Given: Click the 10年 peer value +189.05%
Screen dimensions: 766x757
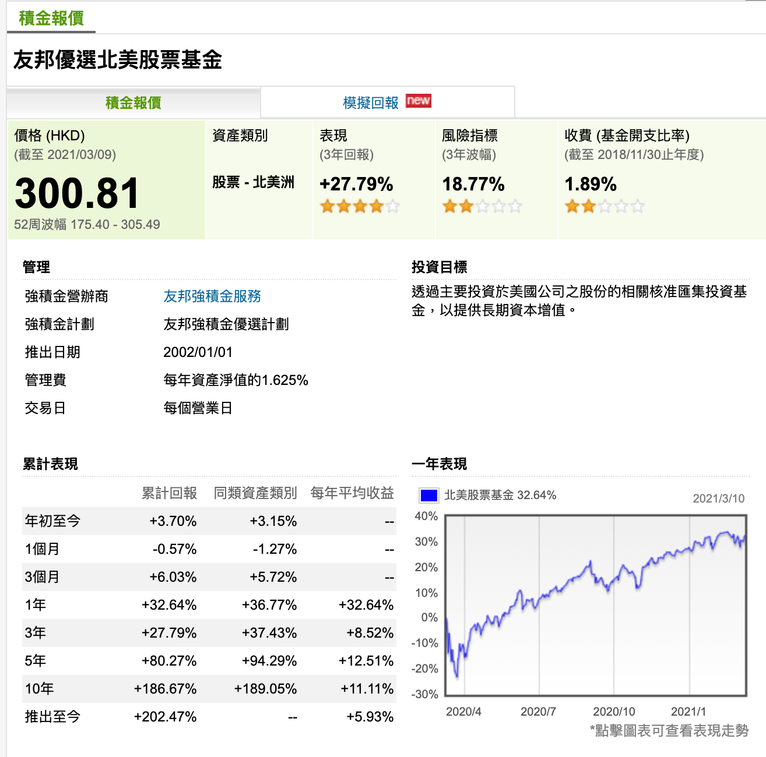Looking at the screenshot, I should tap(265, 688).
